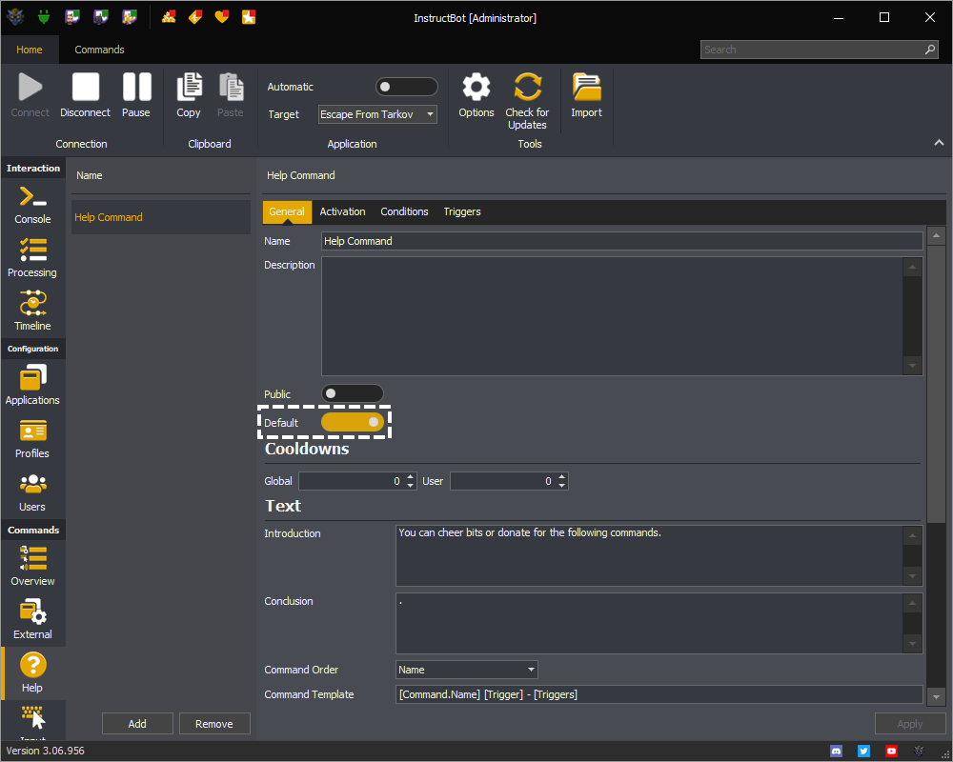Click the Remove button
953x762 pixels.
[213, 724]
